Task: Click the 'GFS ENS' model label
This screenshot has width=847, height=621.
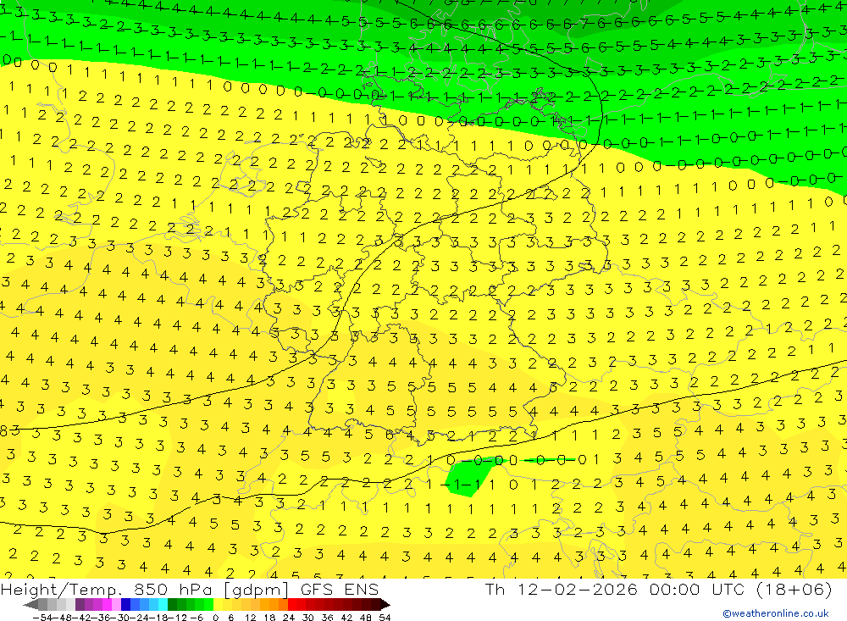Action: (340, 590)
